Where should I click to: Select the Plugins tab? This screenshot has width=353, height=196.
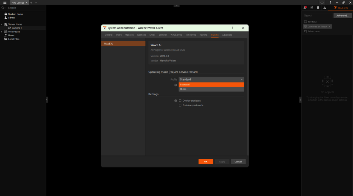point(215,35)
